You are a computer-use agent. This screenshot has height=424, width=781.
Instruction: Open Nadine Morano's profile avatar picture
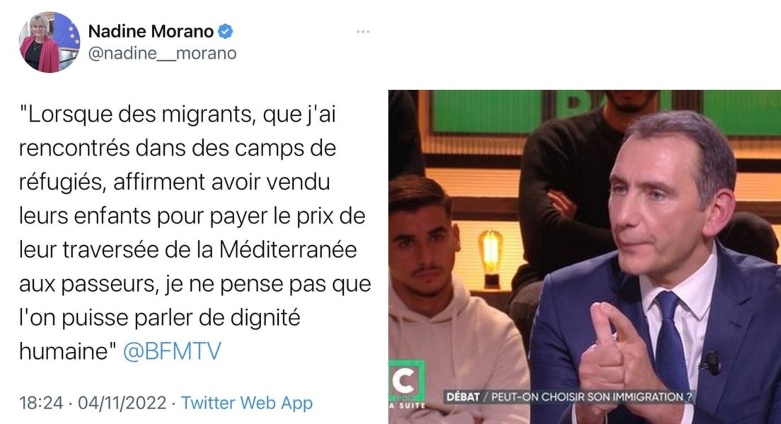[49, 42]
